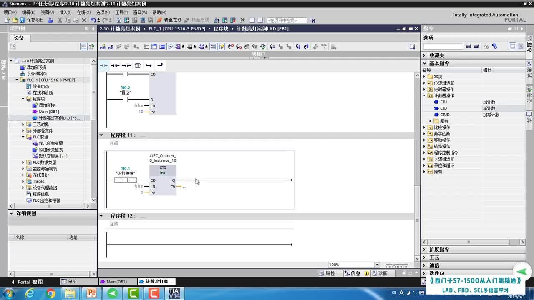The height and width of the screenshot is (300, 534).
Task: Expand the 工艺对象 tree node
Action: click(23, 125)
